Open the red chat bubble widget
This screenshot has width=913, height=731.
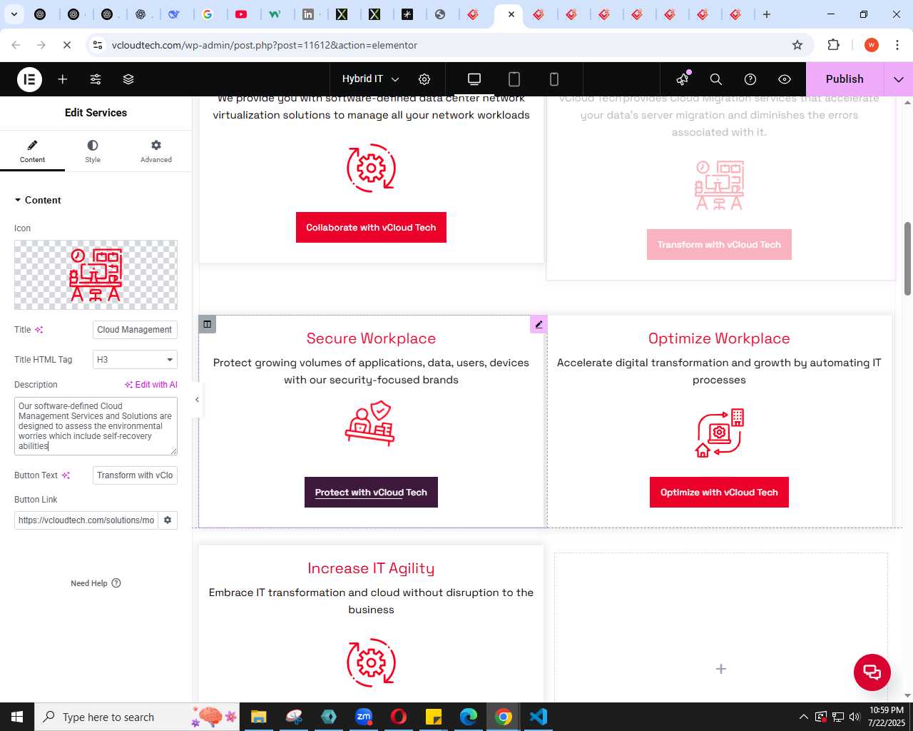[x=872, y=672]
